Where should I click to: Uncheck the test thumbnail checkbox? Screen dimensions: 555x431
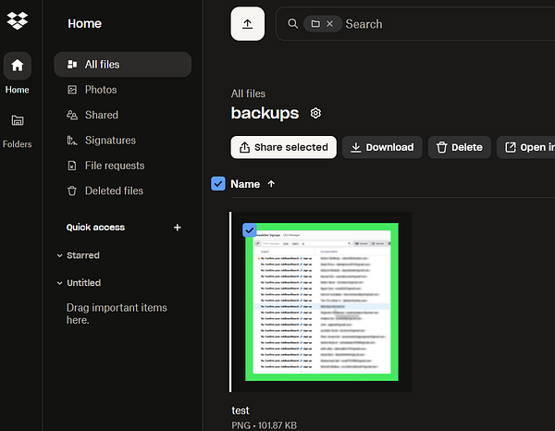tap(250, 230)
